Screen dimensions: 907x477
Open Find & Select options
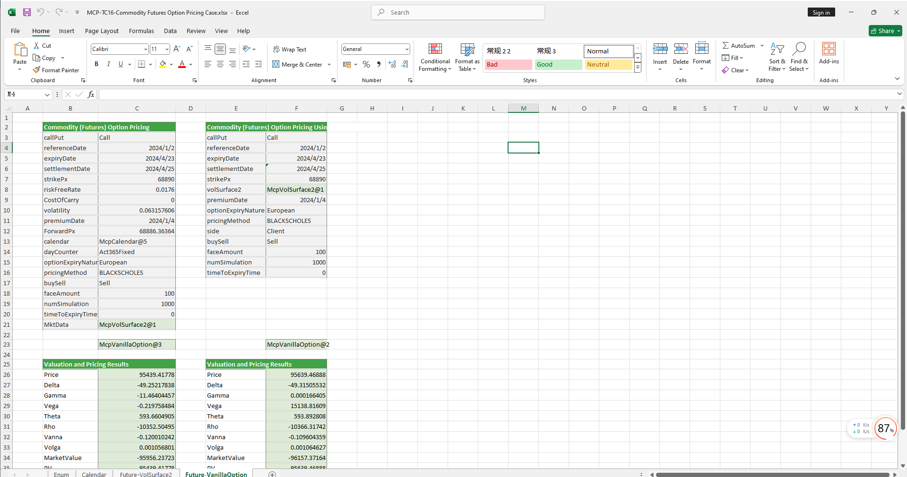point(799,57)
